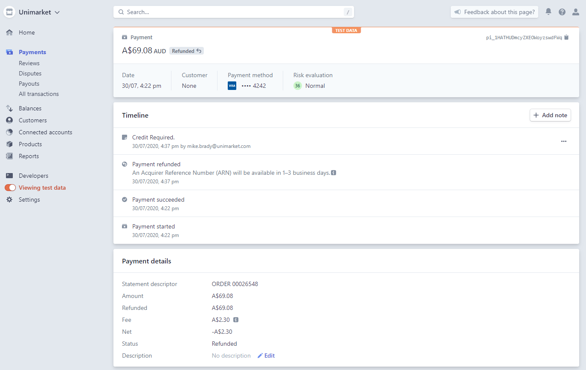The height and width of the screenshot is (370, 586).
Task: Select Payments in the sidebar
Action: (32, 52)
